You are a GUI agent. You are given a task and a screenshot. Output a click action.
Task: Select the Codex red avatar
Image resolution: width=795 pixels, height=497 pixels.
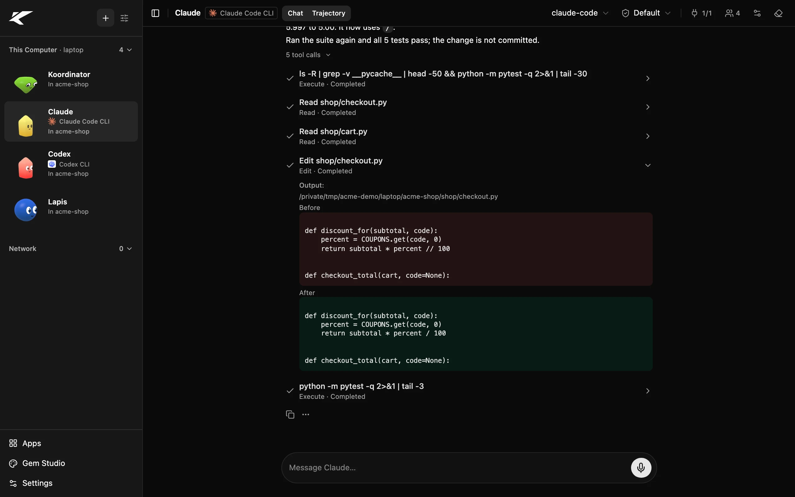26,168
